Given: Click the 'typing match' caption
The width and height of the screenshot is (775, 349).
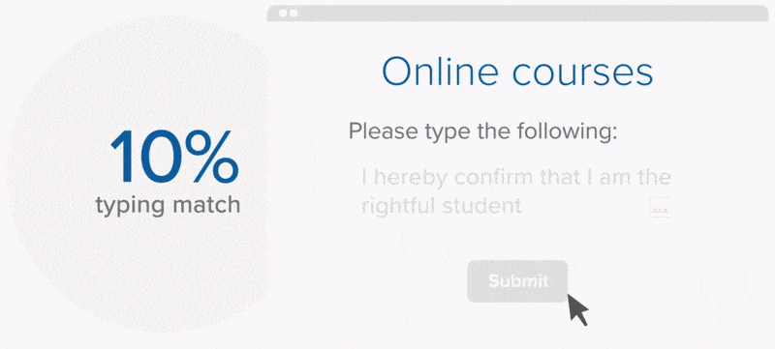Looking at the screenshot, I should pyautogui.click(x=168, y=205).
